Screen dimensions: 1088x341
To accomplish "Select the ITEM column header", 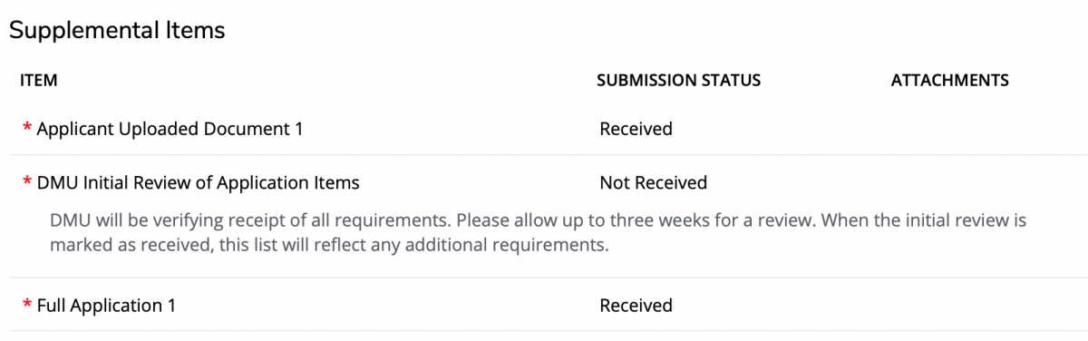I will click(39, 80).
